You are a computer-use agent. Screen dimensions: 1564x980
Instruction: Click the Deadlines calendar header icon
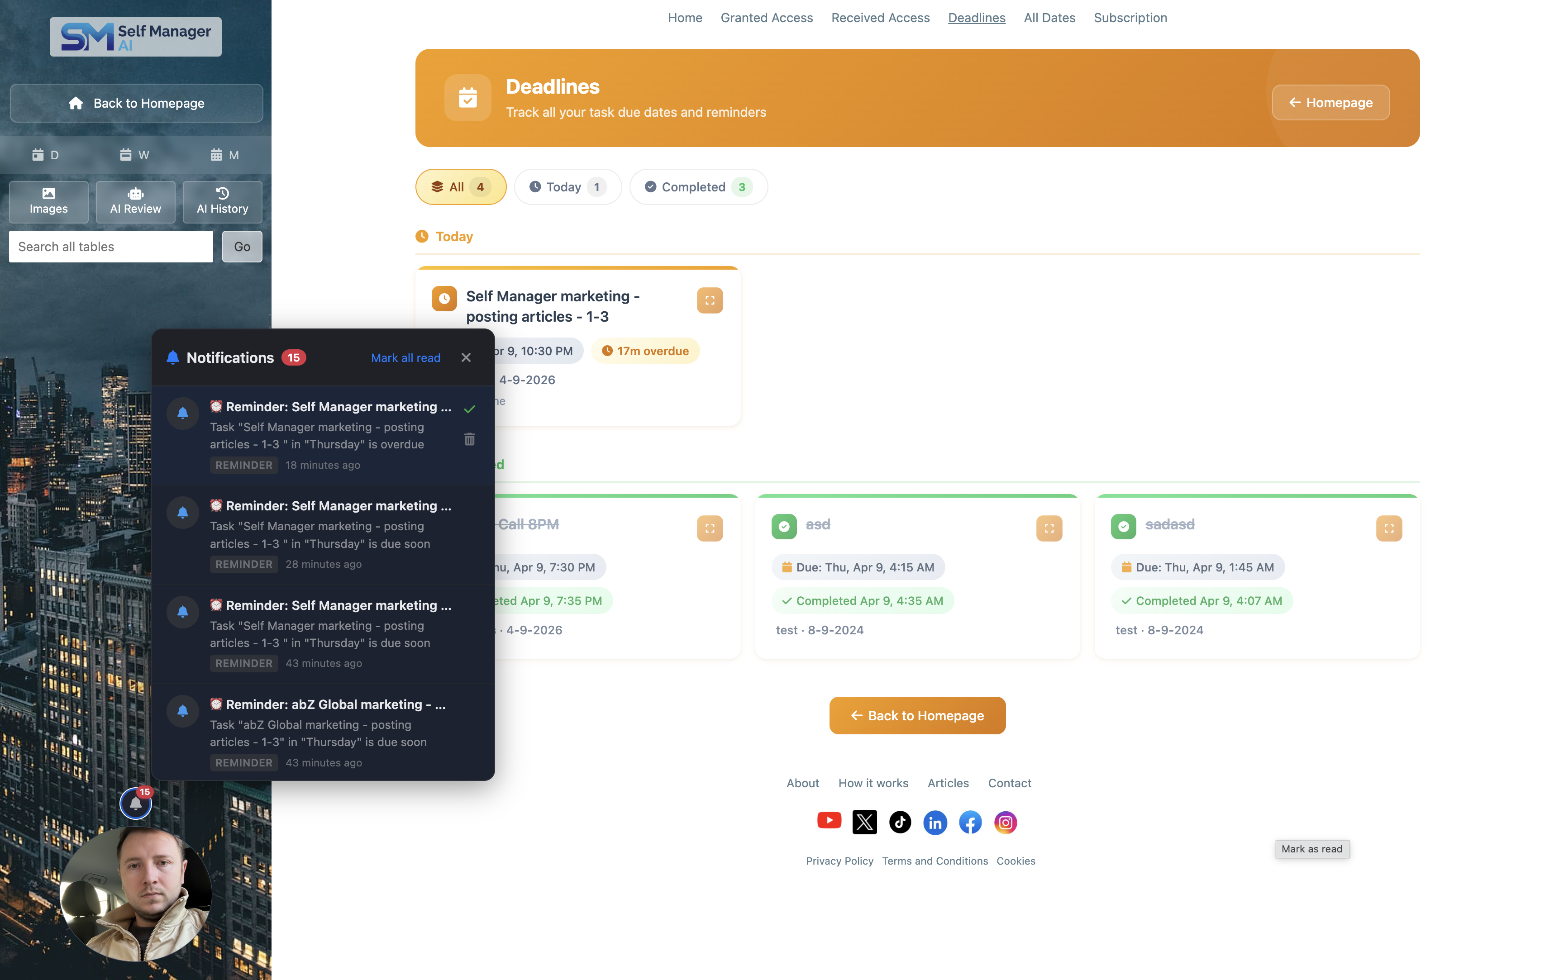tap(468, 98)
